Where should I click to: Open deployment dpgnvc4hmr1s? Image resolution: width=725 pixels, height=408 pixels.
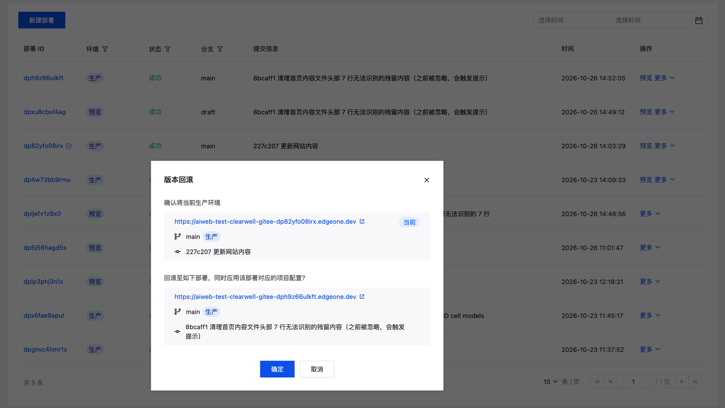point(46,349)
